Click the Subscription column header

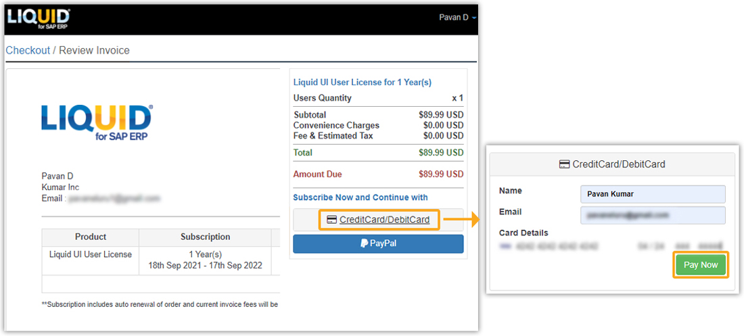[x=205, y=237]
